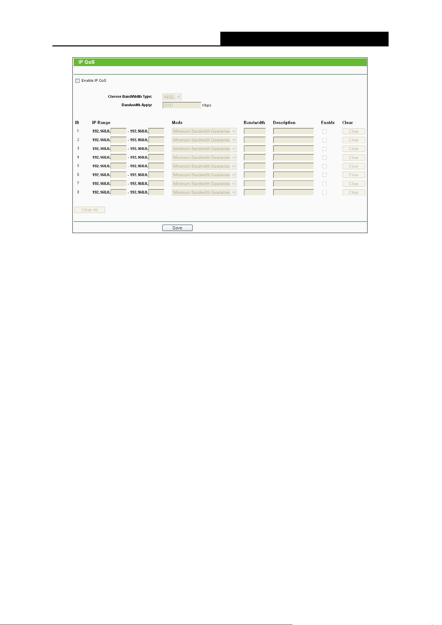Viewport: 442px width, 625px height.
Task: Open the Mode dropdown for rule 6
Action: point(204,175)
